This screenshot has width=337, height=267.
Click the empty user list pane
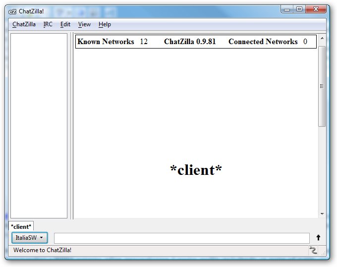pyautogui.click(x=39, y=126)
